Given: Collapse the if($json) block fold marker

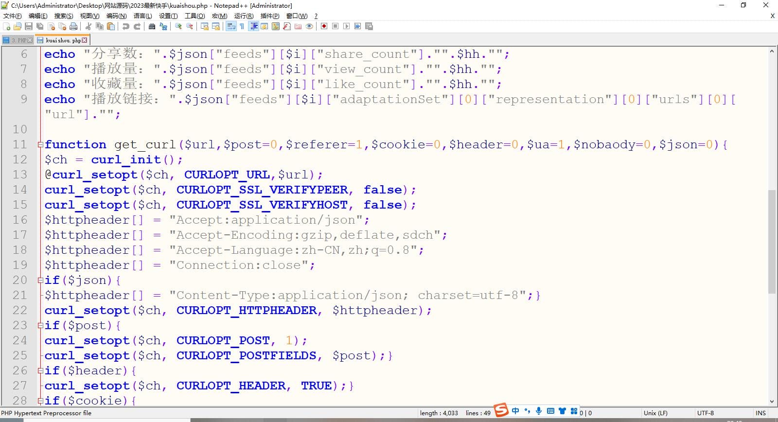Looking at the screenshot, I should (40, 281).
